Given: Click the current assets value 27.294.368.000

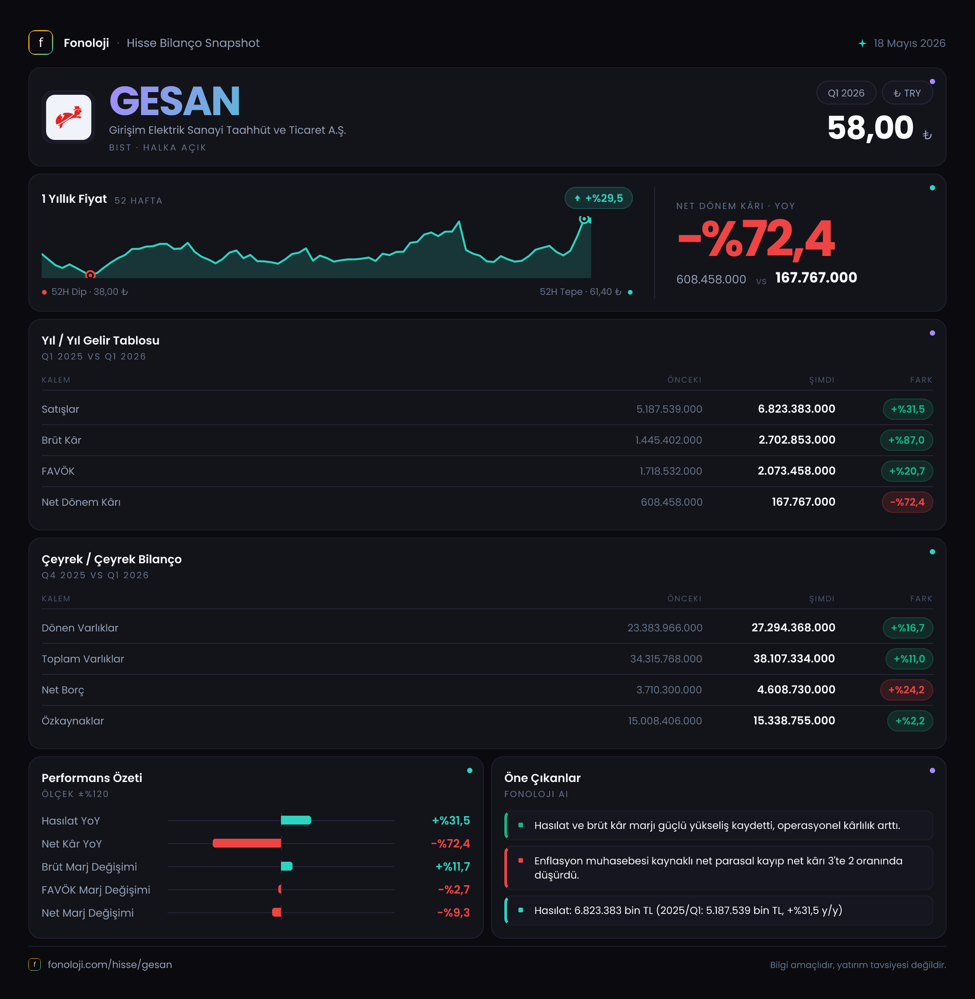Looking at the screenshot, I should click(793, 628).
